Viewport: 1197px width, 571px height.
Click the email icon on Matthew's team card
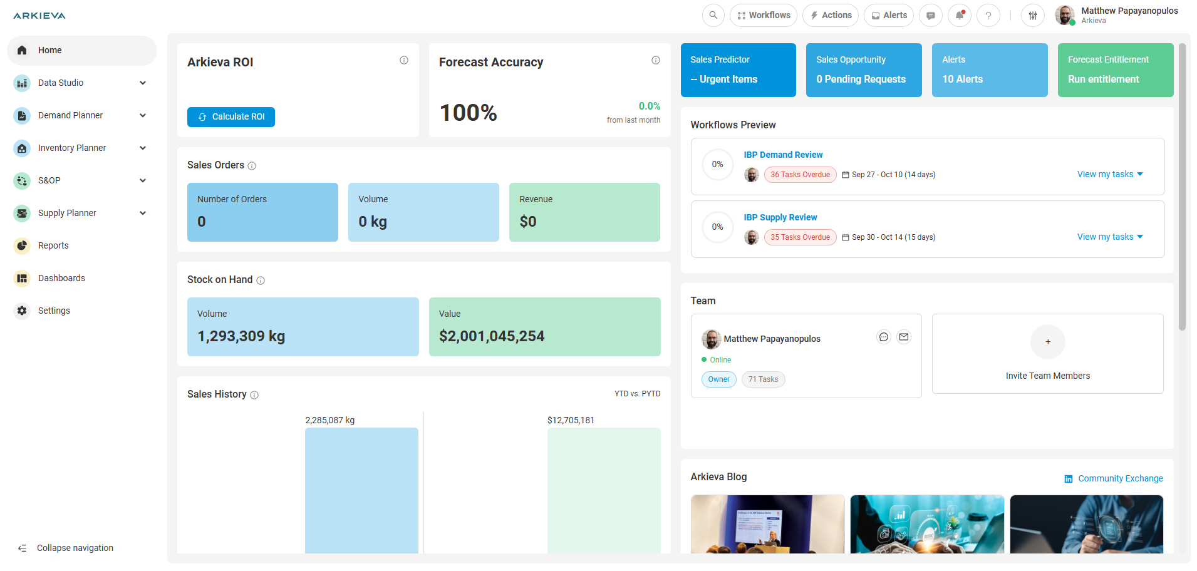(904, 337)
